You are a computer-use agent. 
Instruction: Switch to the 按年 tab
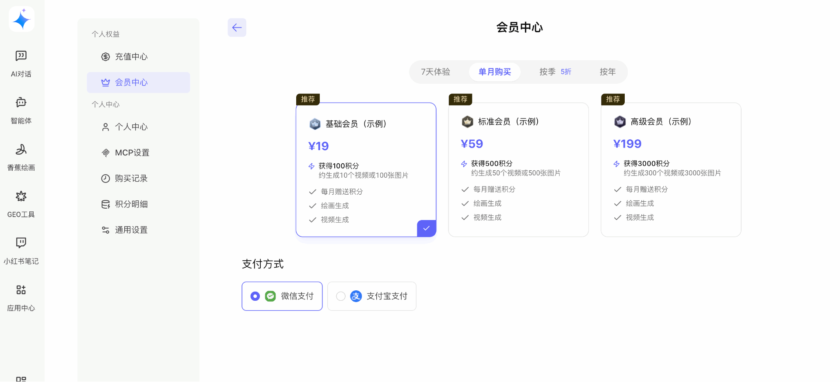(x=608, y=72)
